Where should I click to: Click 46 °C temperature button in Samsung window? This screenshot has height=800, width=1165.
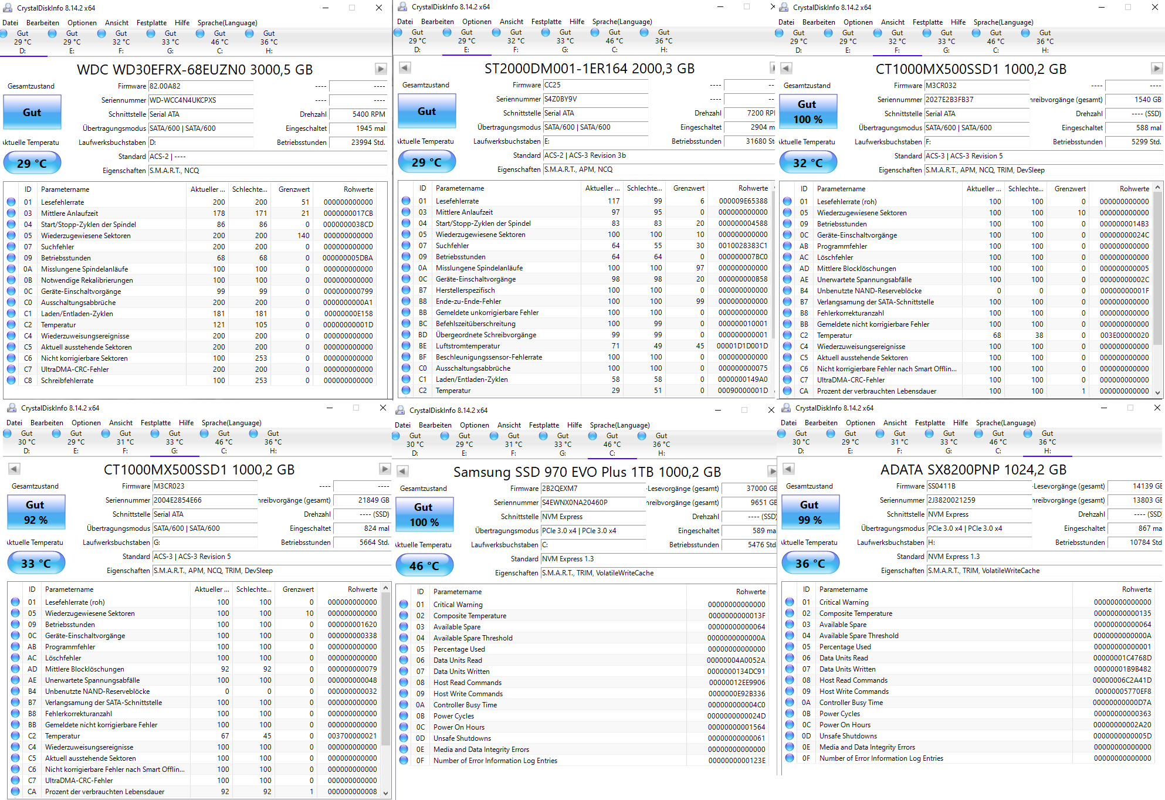pos(424,566)
